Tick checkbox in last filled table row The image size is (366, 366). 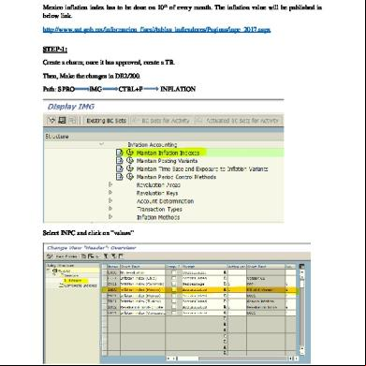pos(174,313)
